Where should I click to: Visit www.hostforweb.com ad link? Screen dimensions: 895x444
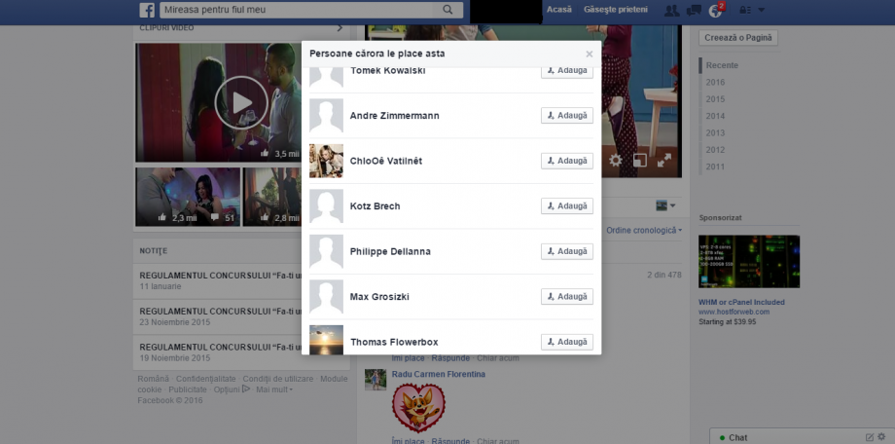[x=734, y=312]
